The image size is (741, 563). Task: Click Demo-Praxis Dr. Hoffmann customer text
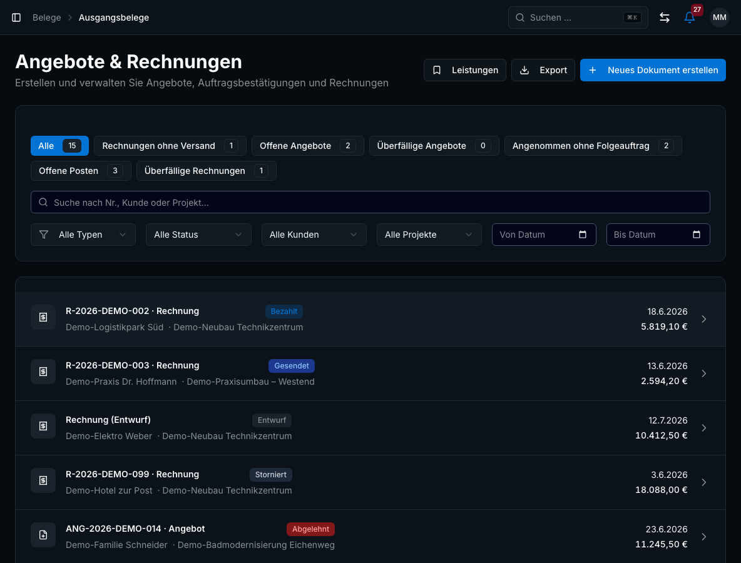121,381
